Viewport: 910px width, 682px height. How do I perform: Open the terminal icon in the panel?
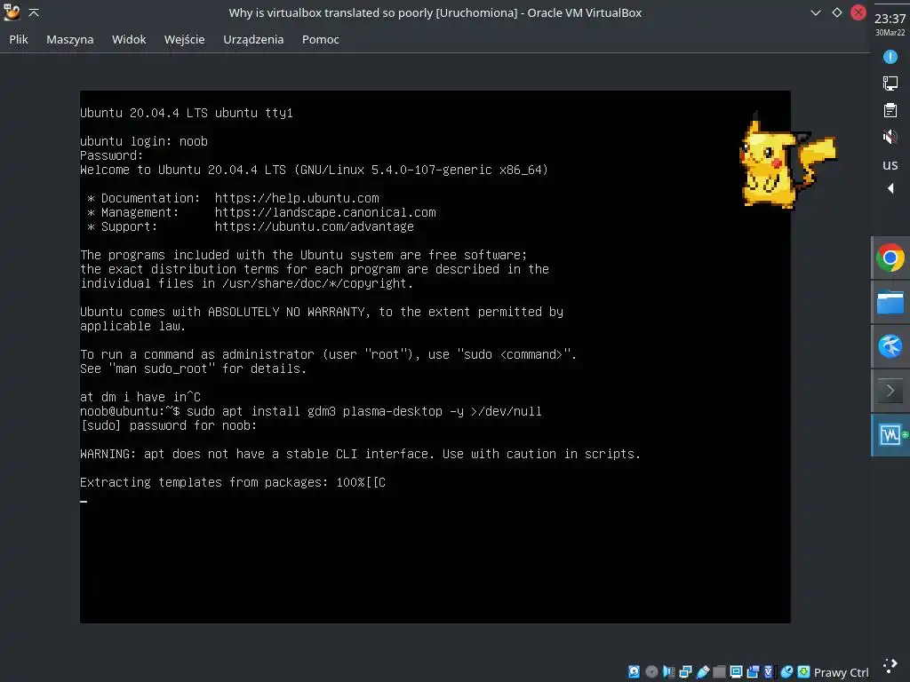[x=890, y=391]
